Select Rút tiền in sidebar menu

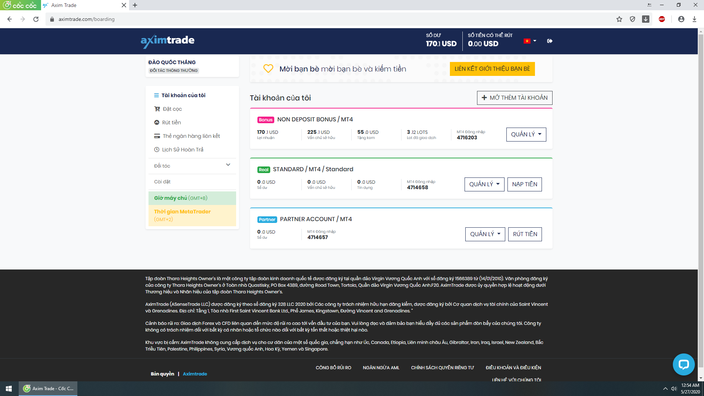click(171, 122)
